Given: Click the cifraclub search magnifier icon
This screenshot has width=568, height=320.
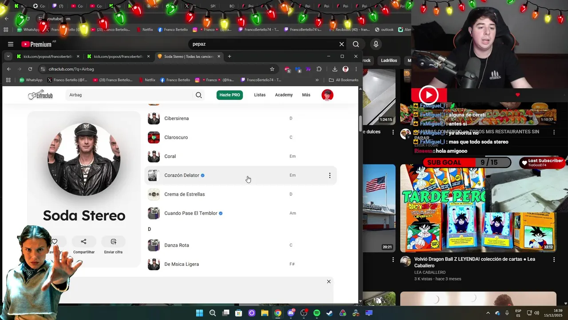Looking at the screenshot, I should (x=199, y=95).
